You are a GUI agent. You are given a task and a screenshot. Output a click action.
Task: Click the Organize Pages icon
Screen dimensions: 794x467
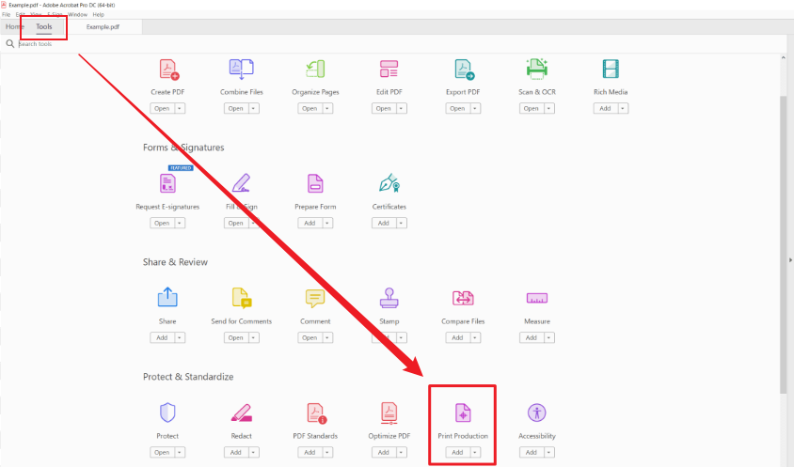(x=315, y=70)
